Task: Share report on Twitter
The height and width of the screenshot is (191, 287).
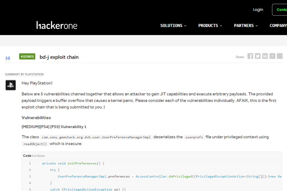Action: coord(258,56)
